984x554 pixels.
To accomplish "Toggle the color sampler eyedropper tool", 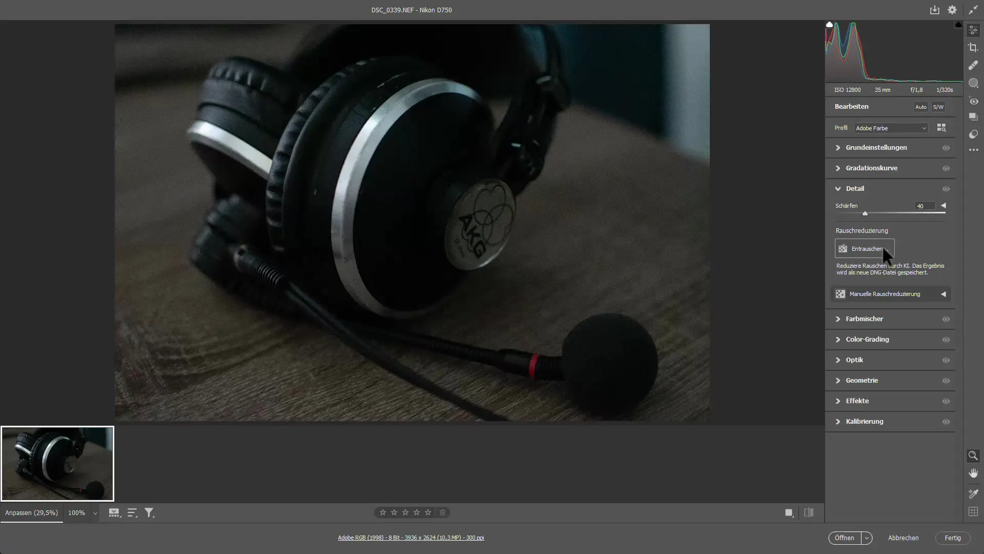I will coord(973,493).
